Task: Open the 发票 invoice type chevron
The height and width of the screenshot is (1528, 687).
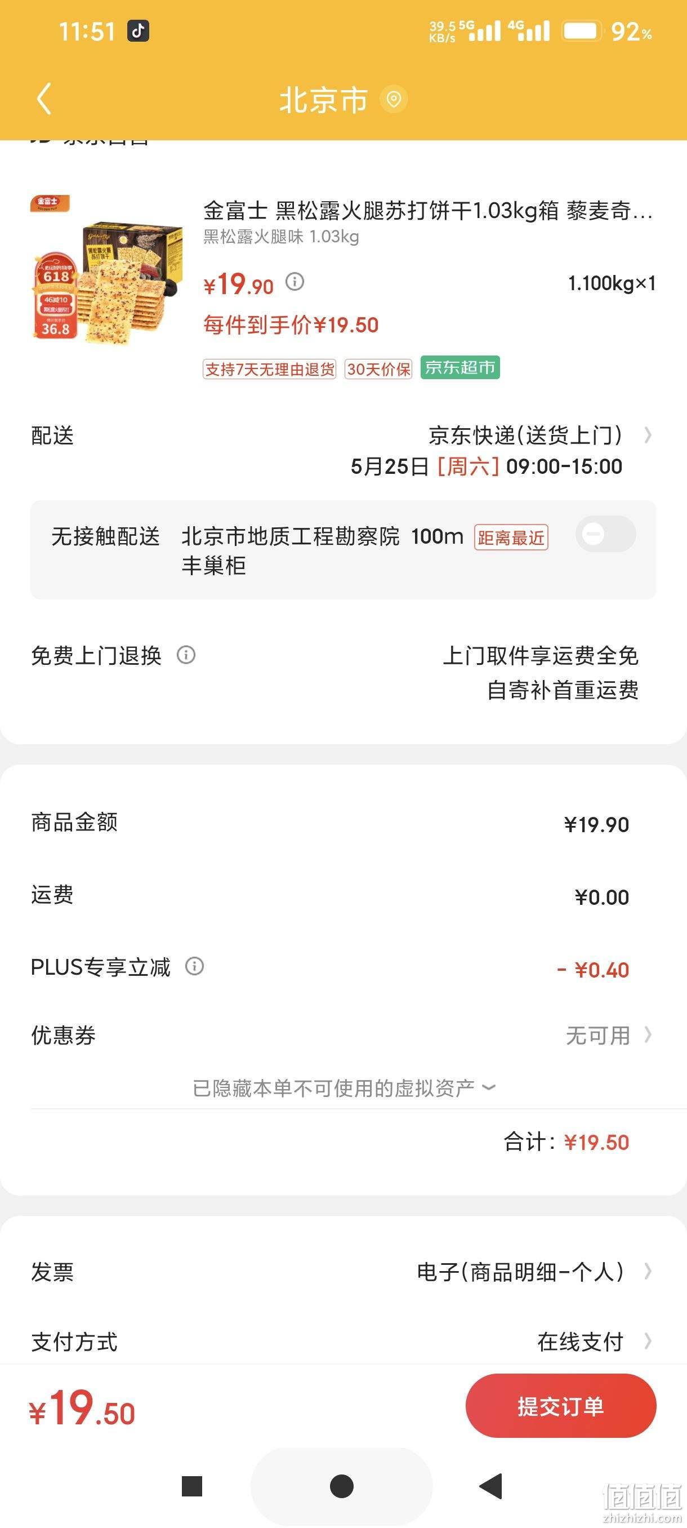Action: point(648,1271)
